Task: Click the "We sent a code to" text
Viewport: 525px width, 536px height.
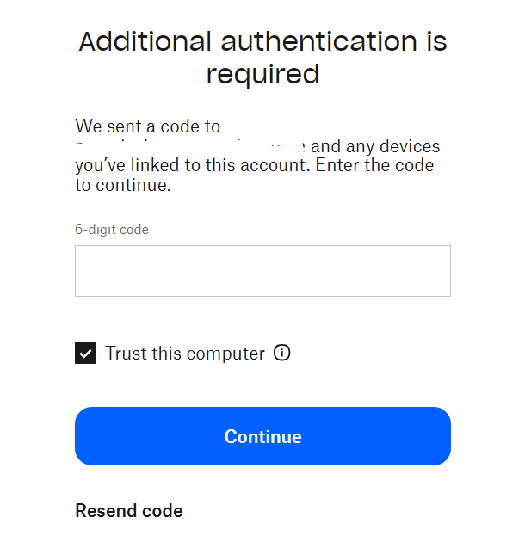Action: 148,127
